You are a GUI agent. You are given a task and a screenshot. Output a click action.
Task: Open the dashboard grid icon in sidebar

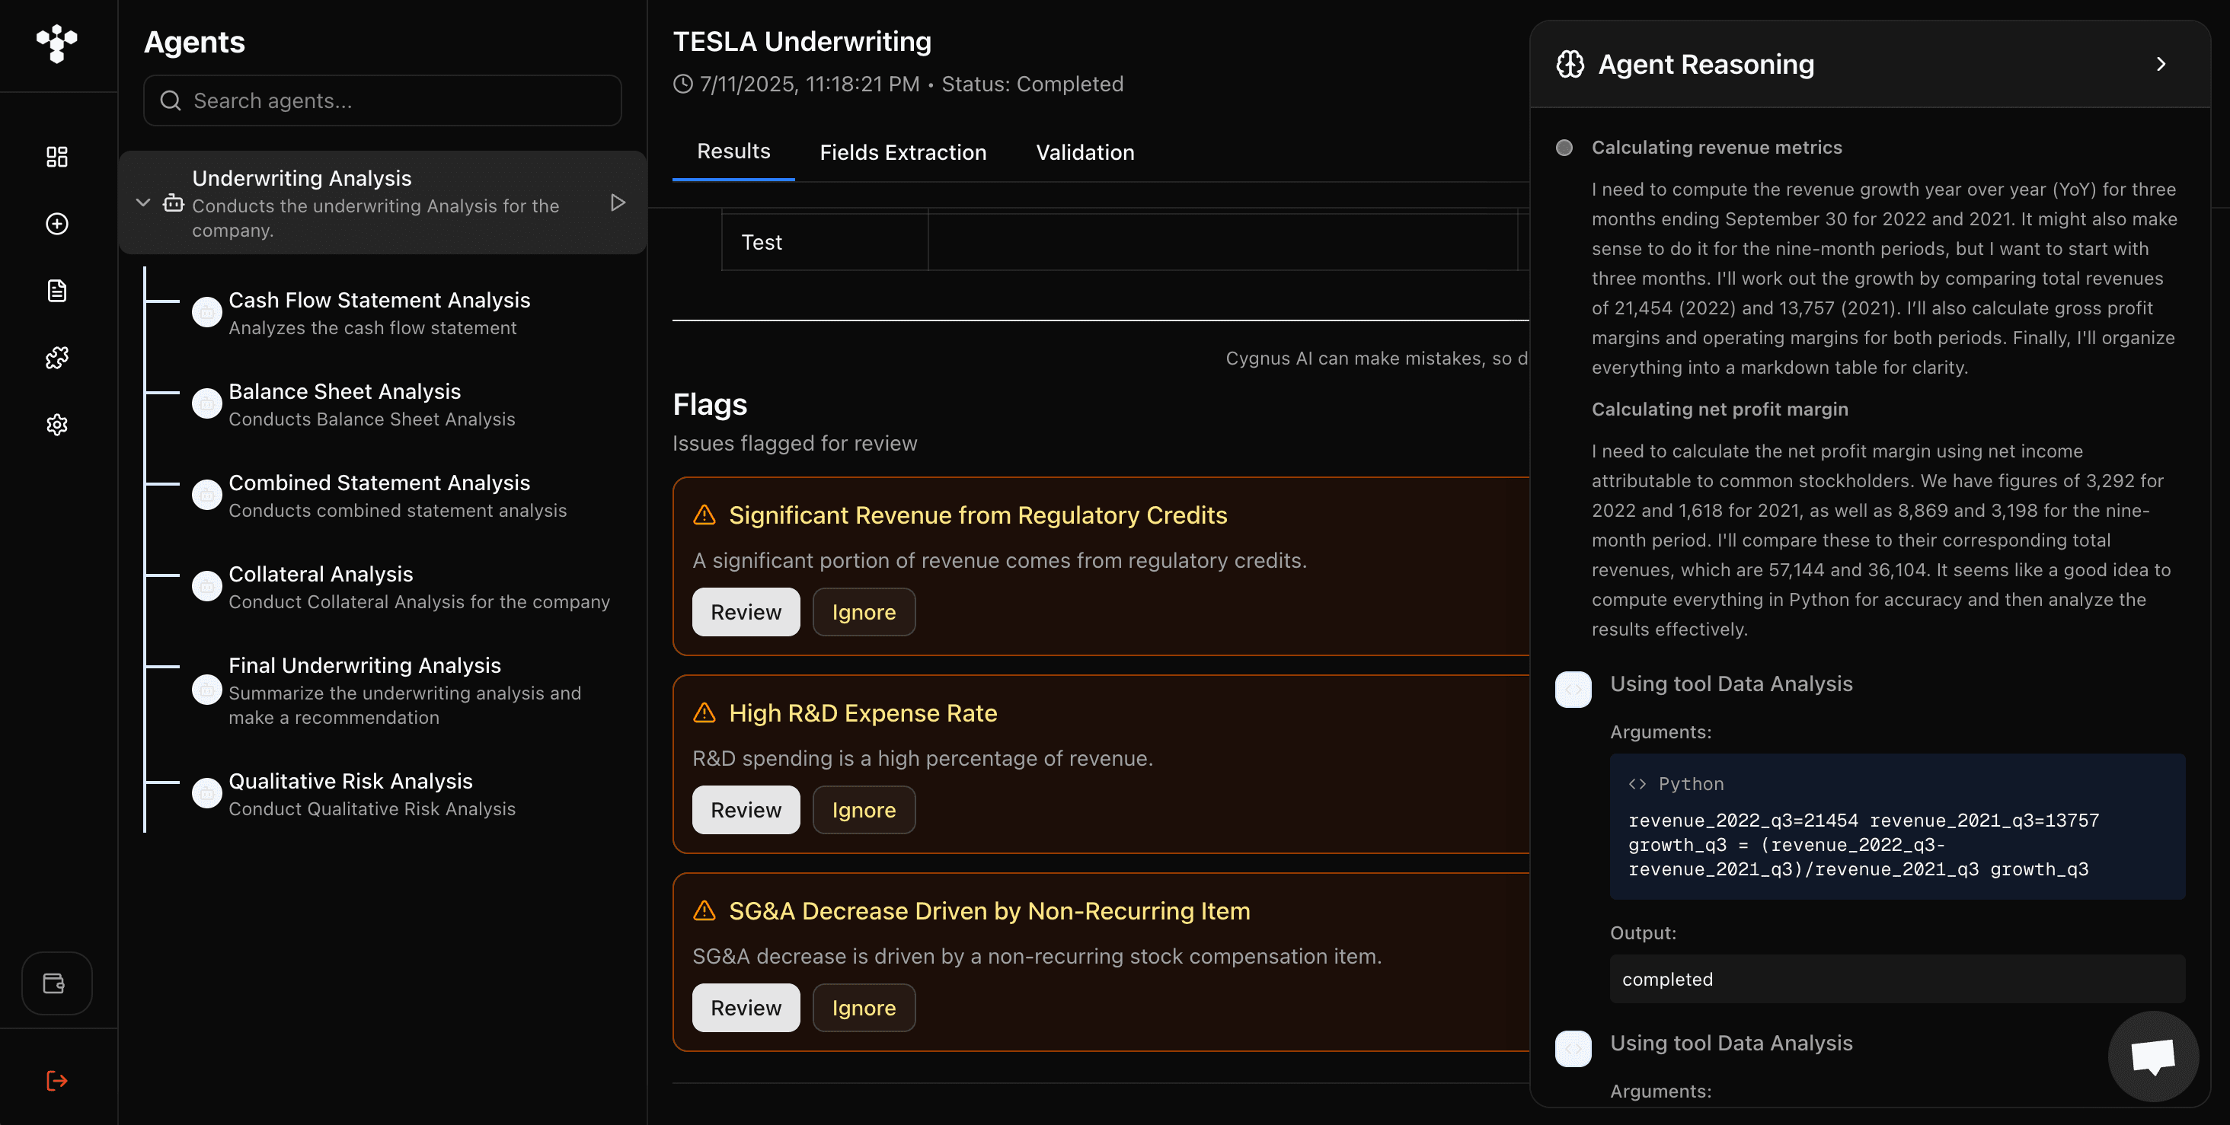(57, 157)
